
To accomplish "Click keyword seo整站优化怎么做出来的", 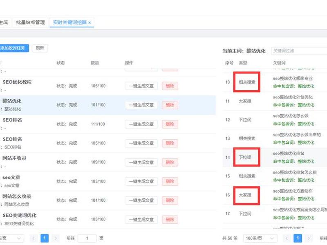I will 297,135.
